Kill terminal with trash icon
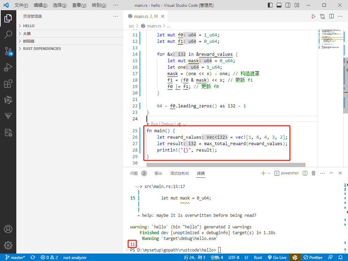348x261 pixels. click(x=313, y=173)
